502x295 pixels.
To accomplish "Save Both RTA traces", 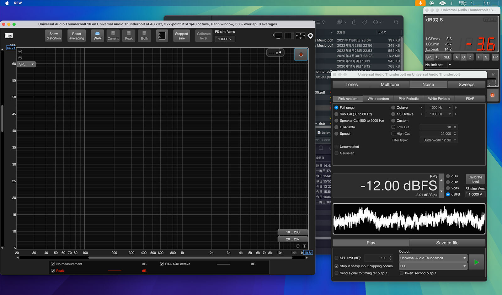I will pyautogui.click(x=144, y=36).
